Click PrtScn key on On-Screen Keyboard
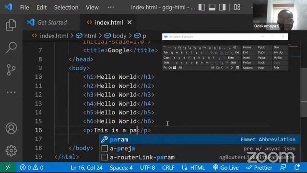The height and width of the screenshot is (173, 307). click(247, 62)
